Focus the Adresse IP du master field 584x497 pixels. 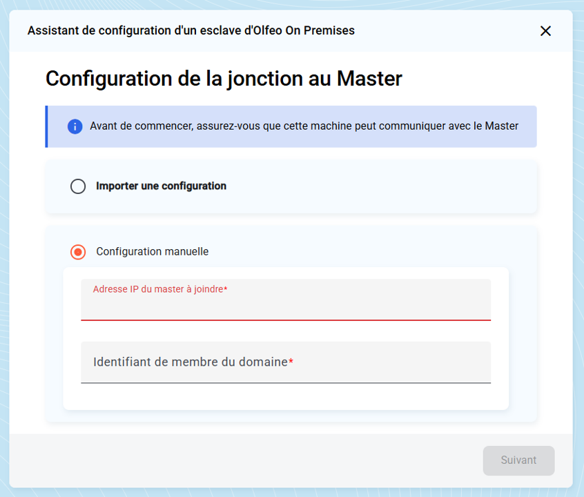[285, 305]
